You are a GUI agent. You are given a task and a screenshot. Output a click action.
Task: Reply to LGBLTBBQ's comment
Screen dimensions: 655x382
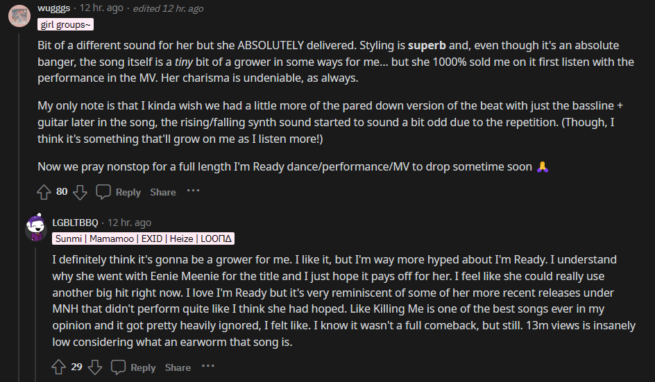134,367
